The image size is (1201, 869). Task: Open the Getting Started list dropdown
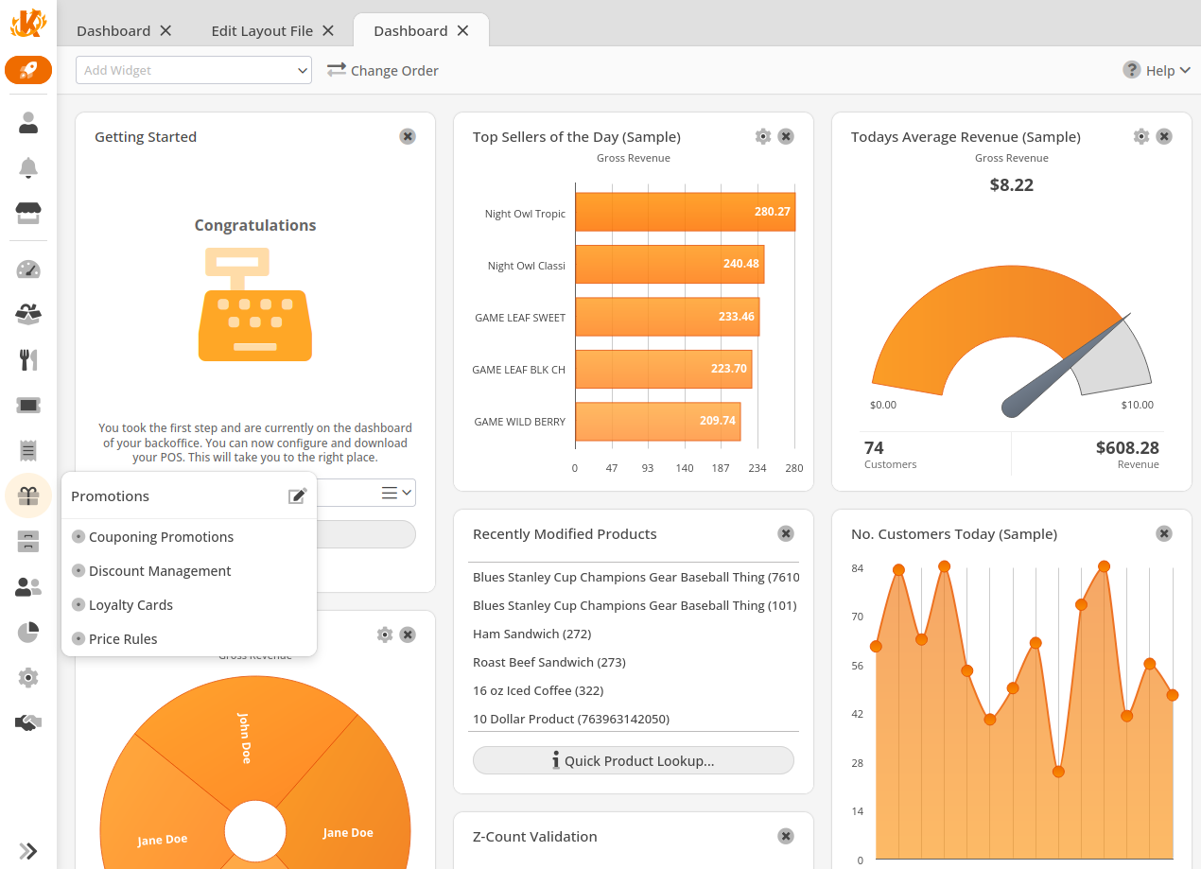click(397, 493)
